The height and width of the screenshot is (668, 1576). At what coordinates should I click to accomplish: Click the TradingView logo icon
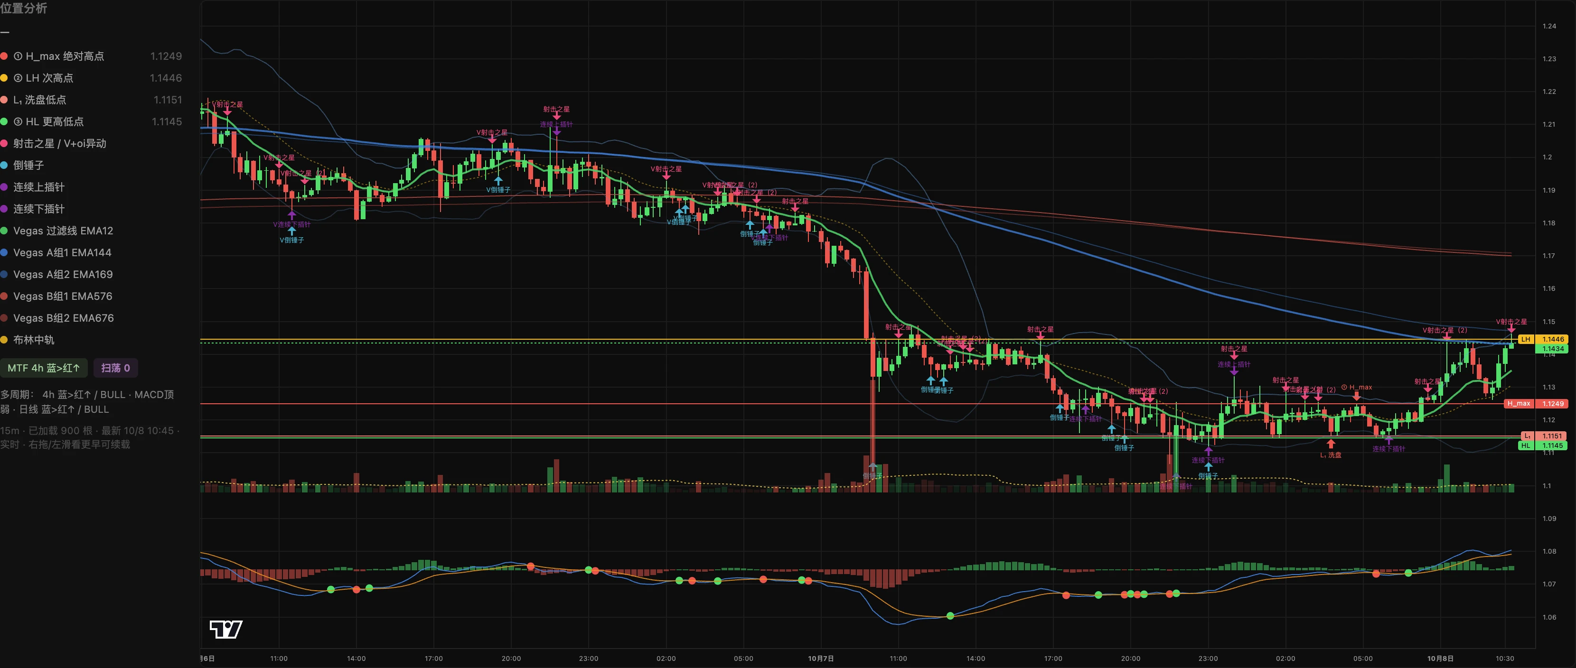point(226,628)
